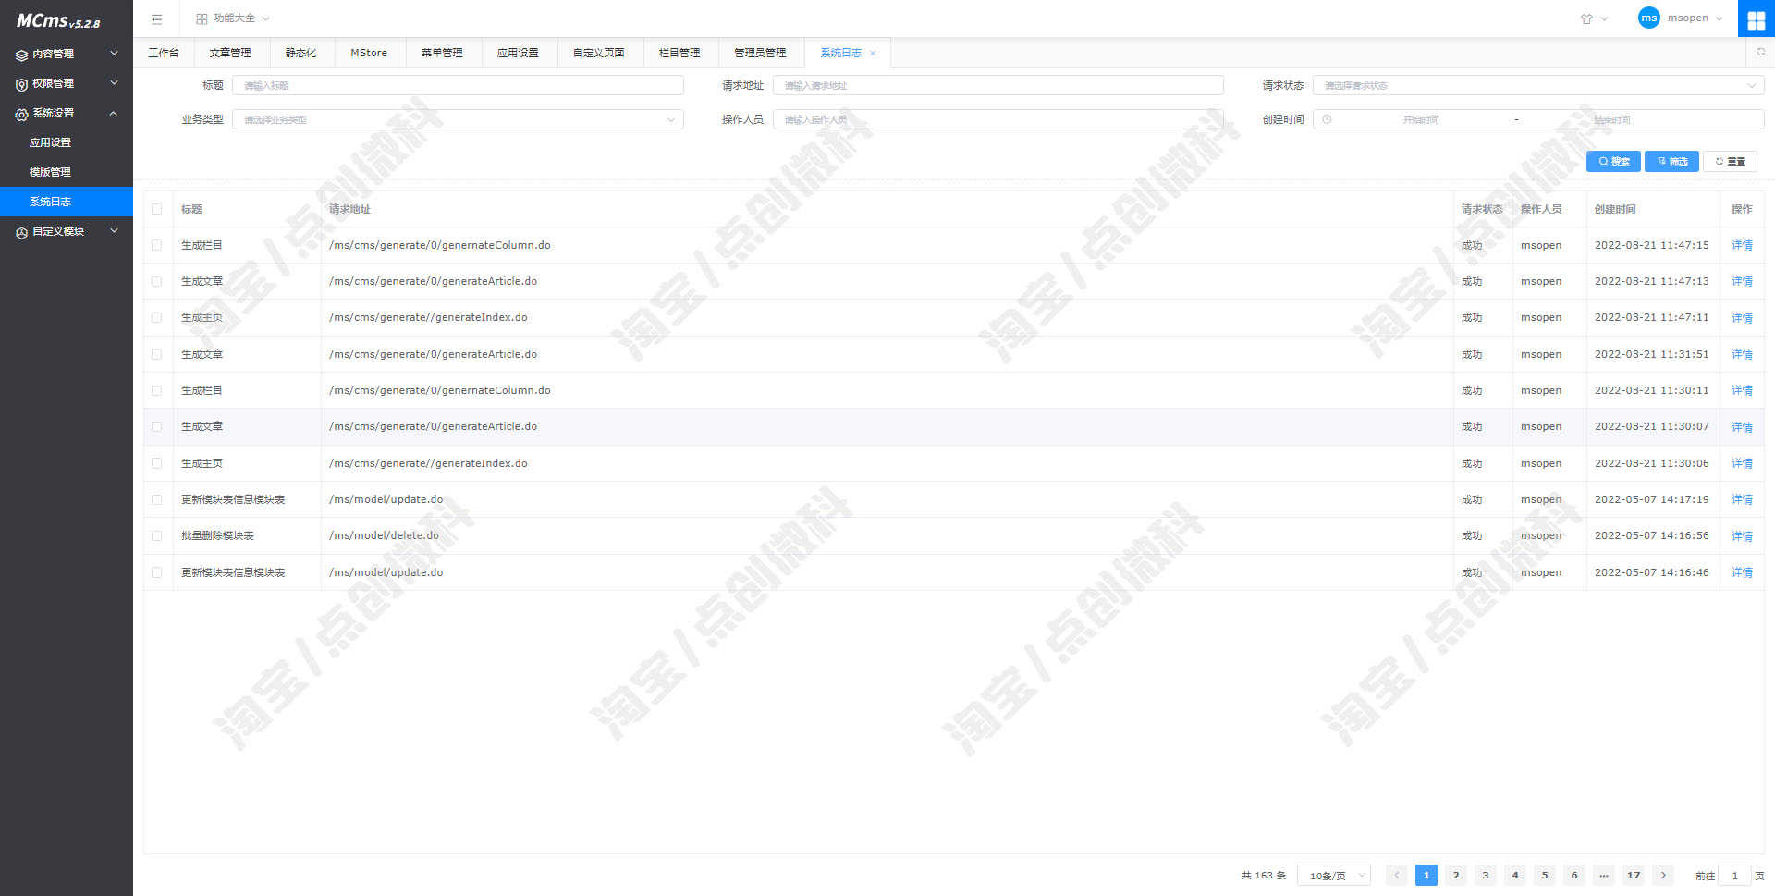The image size is (1775, 896).
Task: Click the 内容管理 layers icon
Action: coord(21,55)
